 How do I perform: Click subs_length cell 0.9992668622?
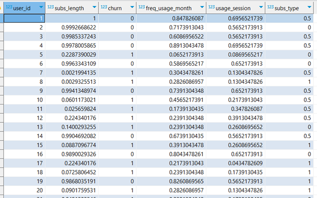click(72, 27)
